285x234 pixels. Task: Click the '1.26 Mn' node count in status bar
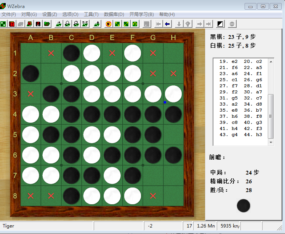click(206, 226)
